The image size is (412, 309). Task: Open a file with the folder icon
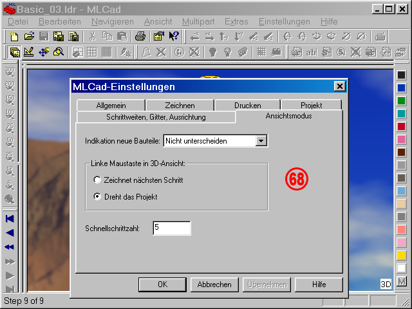click(29, 36)
